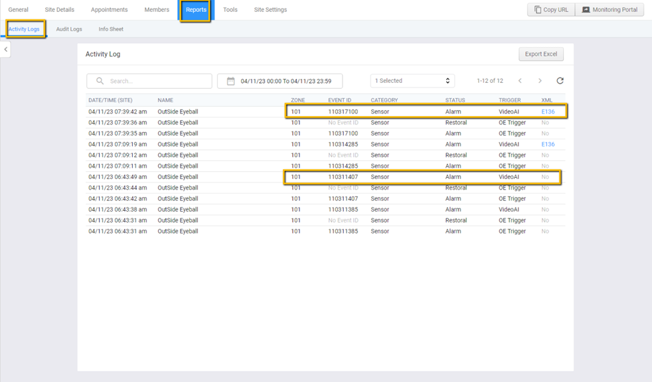Focus the Search input field
The height and width of the screenshot is (382, 652).
coord(149,81)
